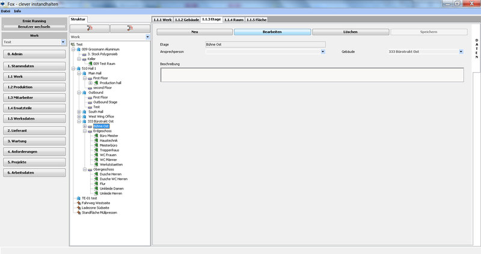This screenshot has height=254, width=481.
Task: Expand the South Hall tree node
Action: tap(79, 112)
